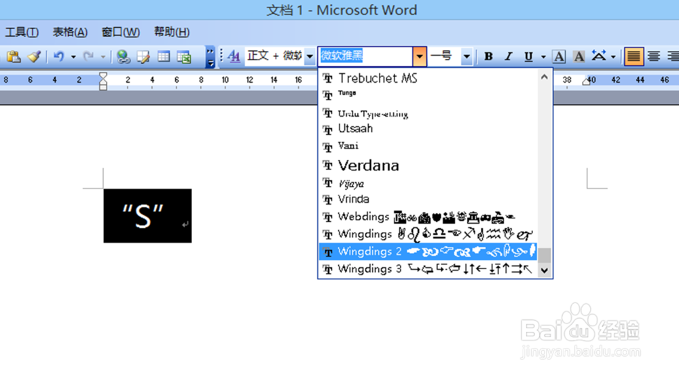Toggle justify alignment button
The image size is (679, 375).
coord(634,57)
